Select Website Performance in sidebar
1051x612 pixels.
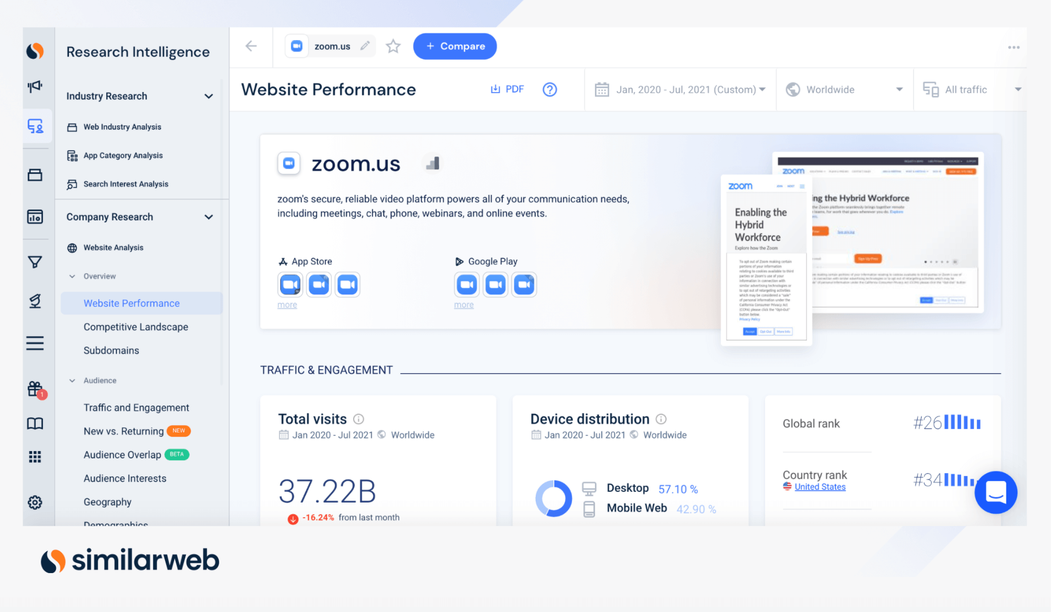point(142,303)
